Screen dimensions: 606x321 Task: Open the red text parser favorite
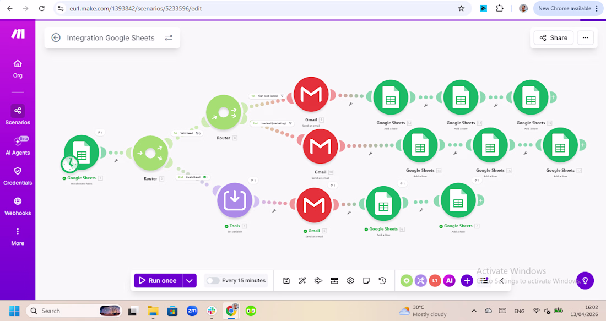click(x=435, y=281)
